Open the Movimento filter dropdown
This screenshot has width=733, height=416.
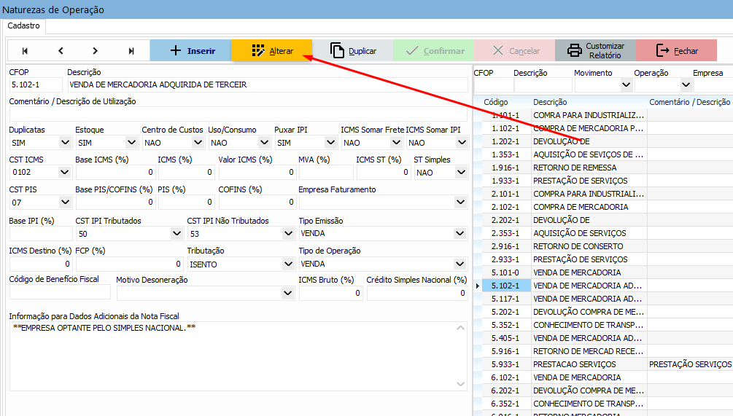[626, 85]
